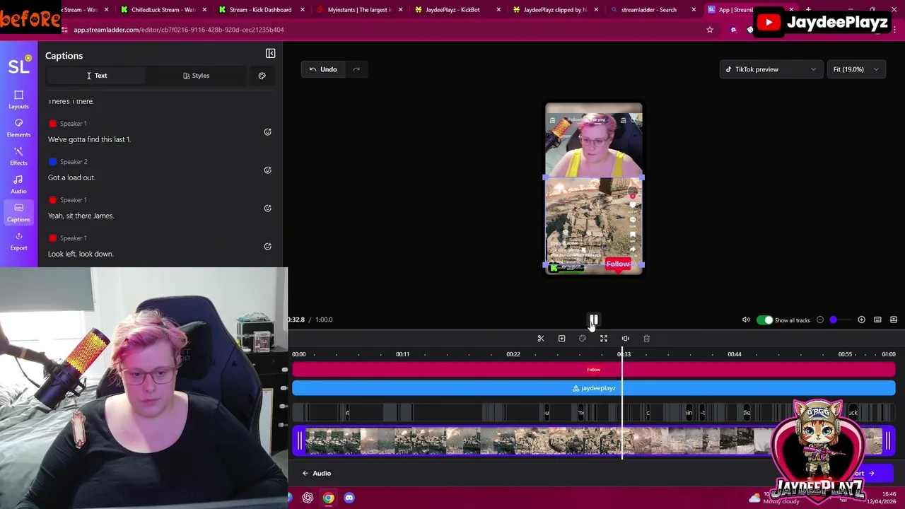Viewport: 905px width, 509px height.
Task: Select the blue jaydeeplayz track bar
Action: click(x=594, y=388)
